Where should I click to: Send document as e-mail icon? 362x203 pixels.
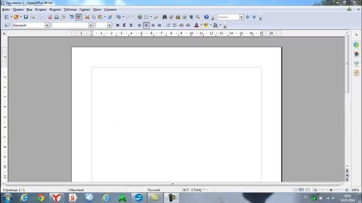click(x=33, y=17)
